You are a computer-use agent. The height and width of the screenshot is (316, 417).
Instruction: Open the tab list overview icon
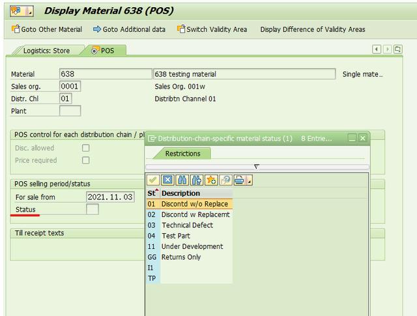coord(398,50)
